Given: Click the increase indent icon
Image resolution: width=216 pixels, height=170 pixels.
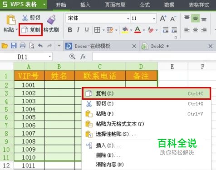Looking at the screenshot, I should [x=174, y=30].
